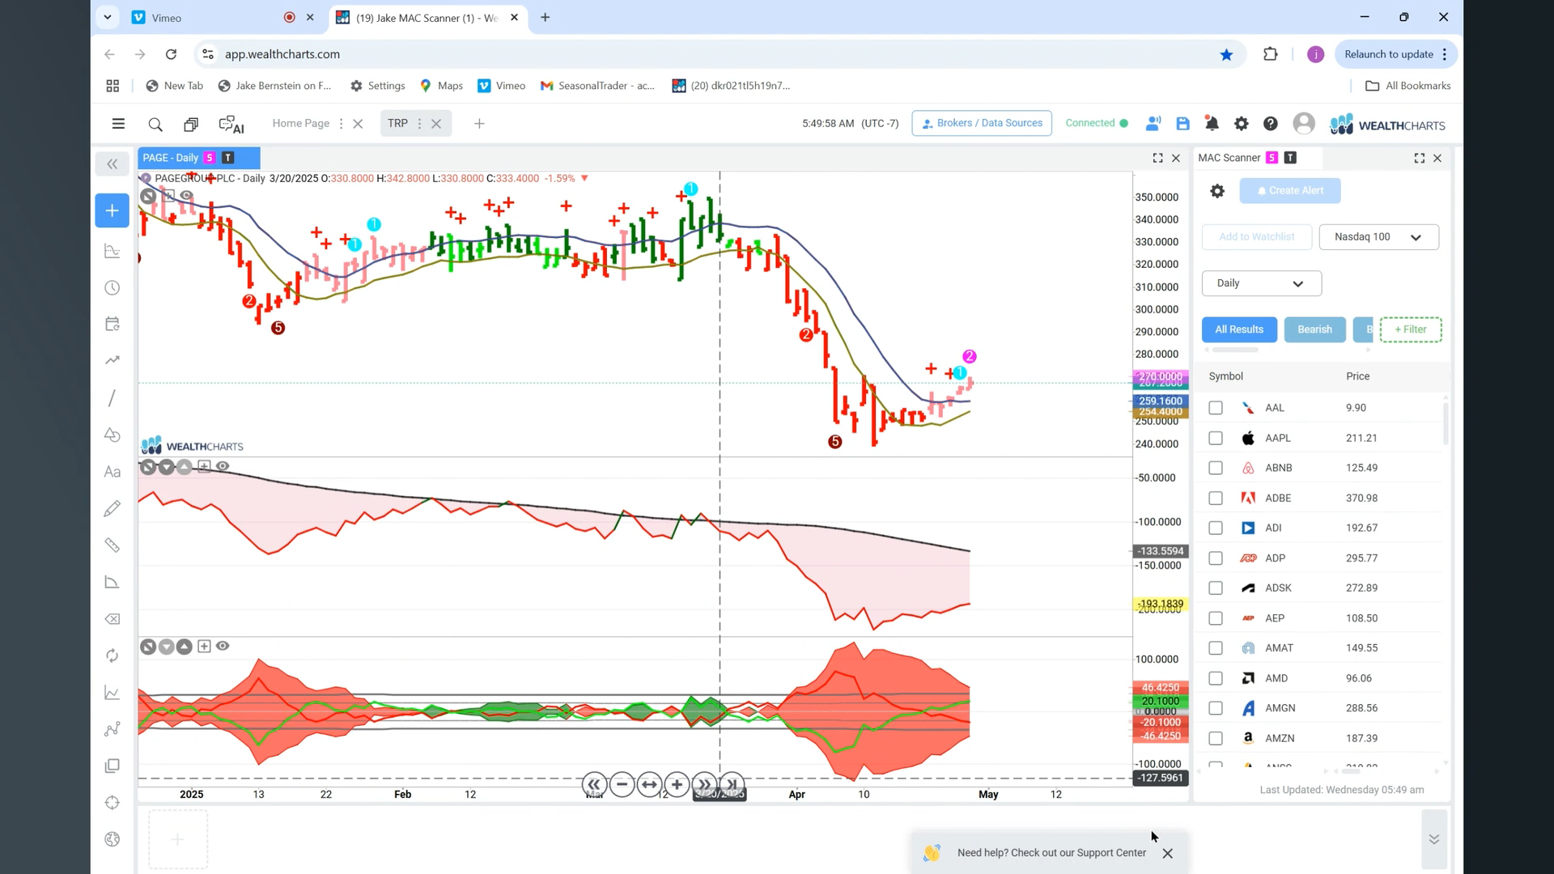Open the help question mark icon
Screen dimensions: 1554x874
tap(1271, 124)
